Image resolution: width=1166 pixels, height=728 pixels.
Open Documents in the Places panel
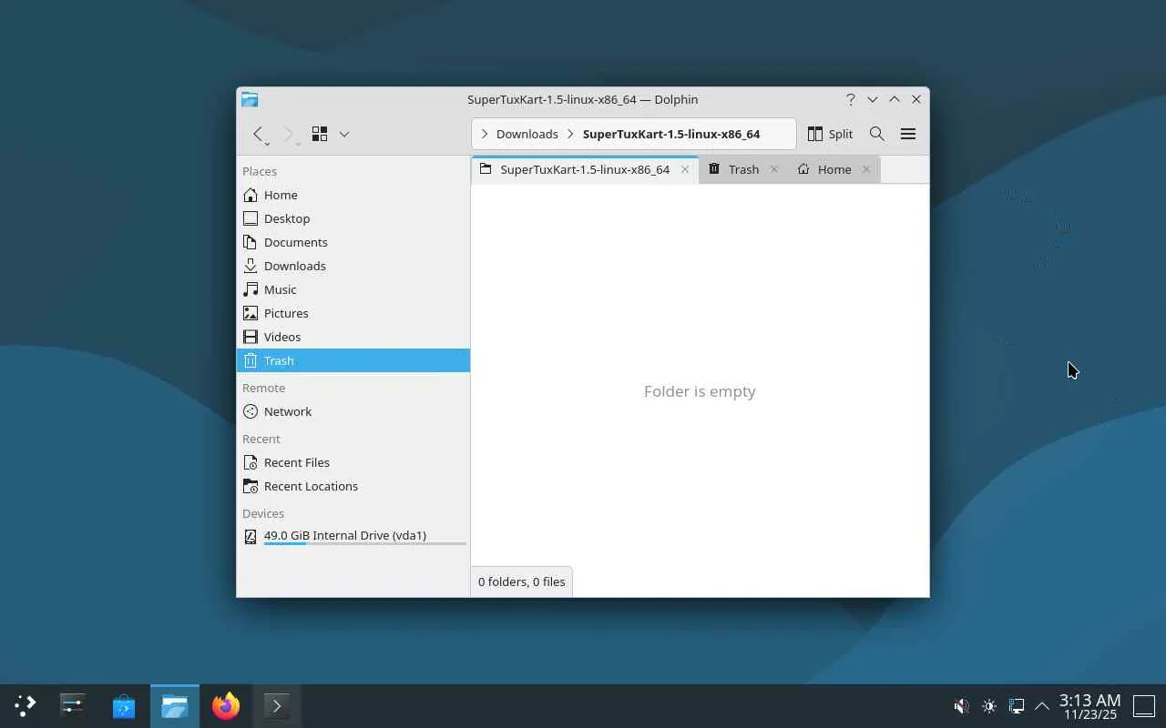(x=353, y=242)
